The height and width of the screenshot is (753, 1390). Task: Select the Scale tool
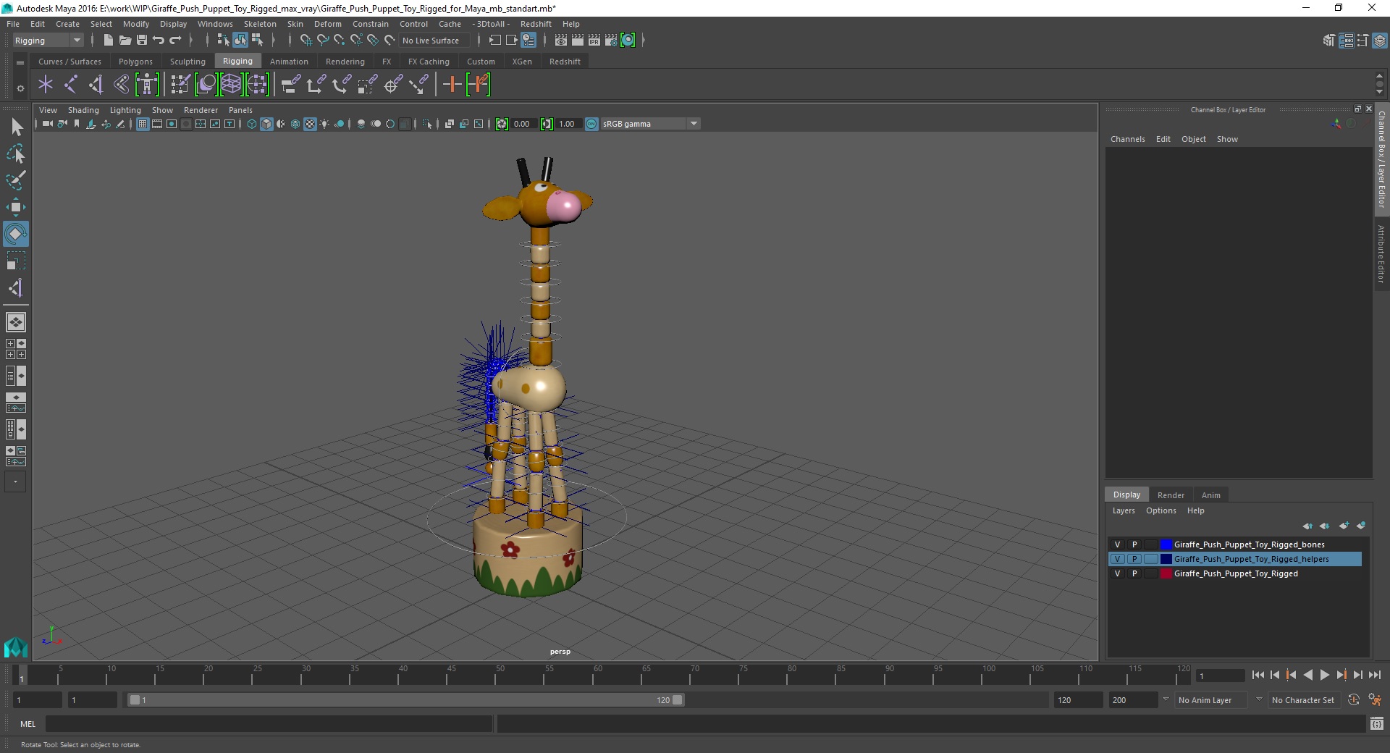point(16,261)
